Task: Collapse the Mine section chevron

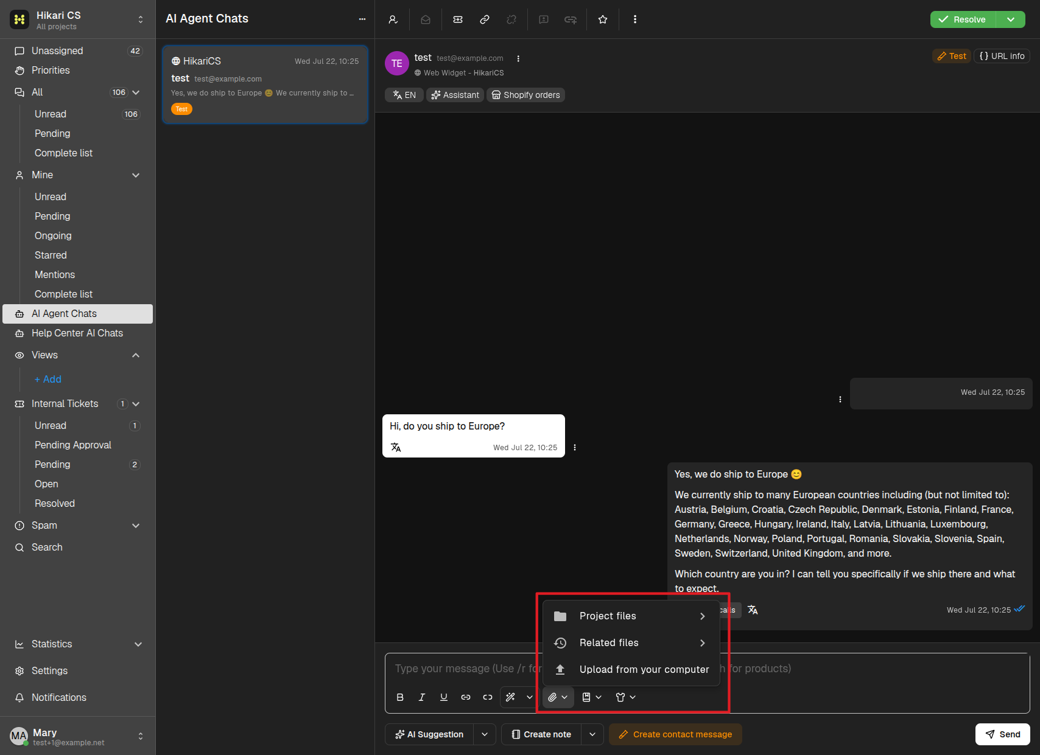Action: point(136,175)
